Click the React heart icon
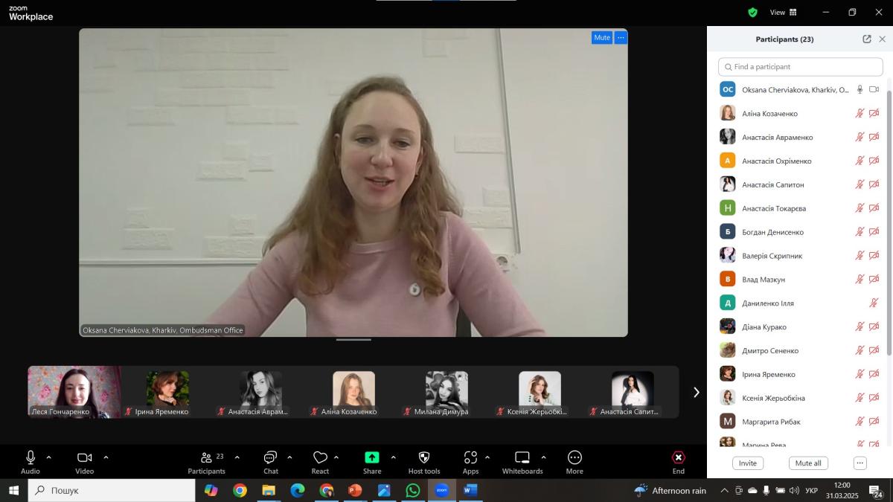The height and width of the screenshot is (502, 893). click(320, 457)
